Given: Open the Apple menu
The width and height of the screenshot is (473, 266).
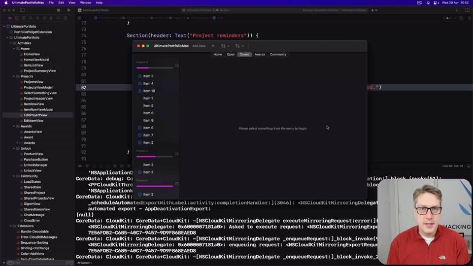Looking at the screenshot, I should click(6, 3).
